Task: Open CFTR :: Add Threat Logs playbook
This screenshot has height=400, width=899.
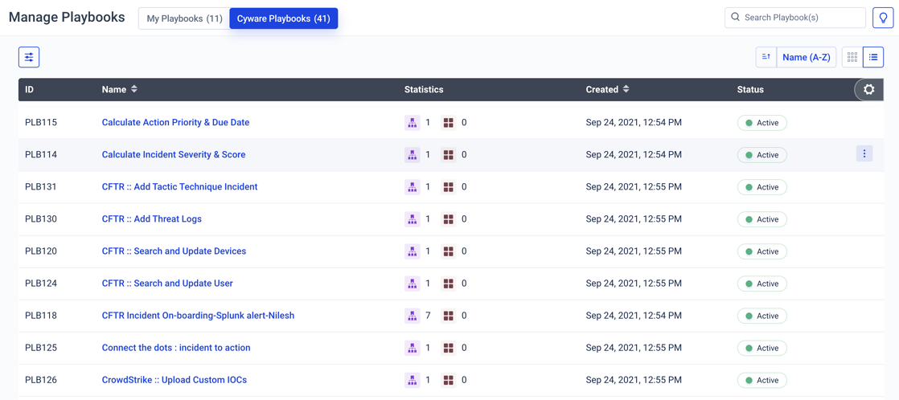Action: pos(151,219)
